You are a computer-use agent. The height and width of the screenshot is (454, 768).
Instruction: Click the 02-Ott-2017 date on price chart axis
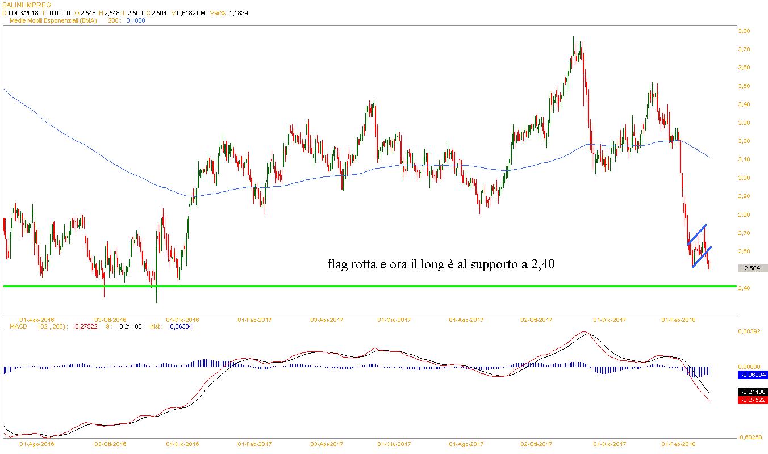536,320
